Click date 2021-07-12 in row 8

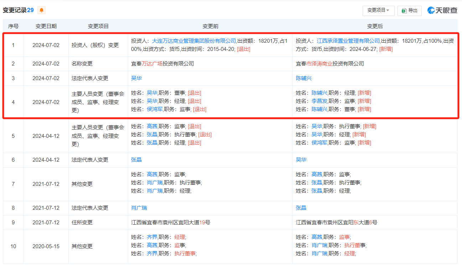[x=46, y=208]
